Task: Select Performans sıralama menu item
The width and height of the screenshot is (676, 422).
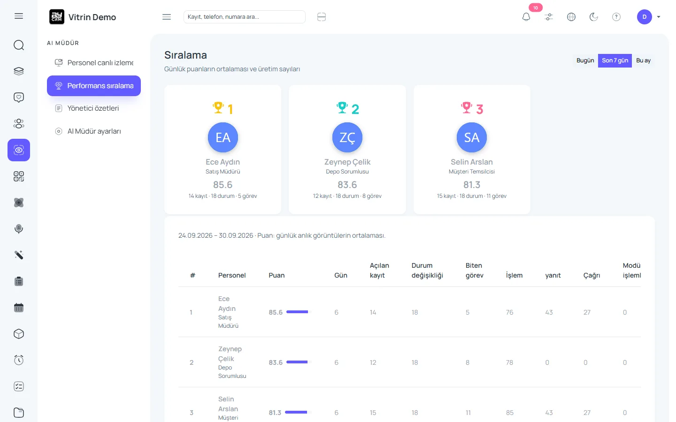Action: (94, 86)
